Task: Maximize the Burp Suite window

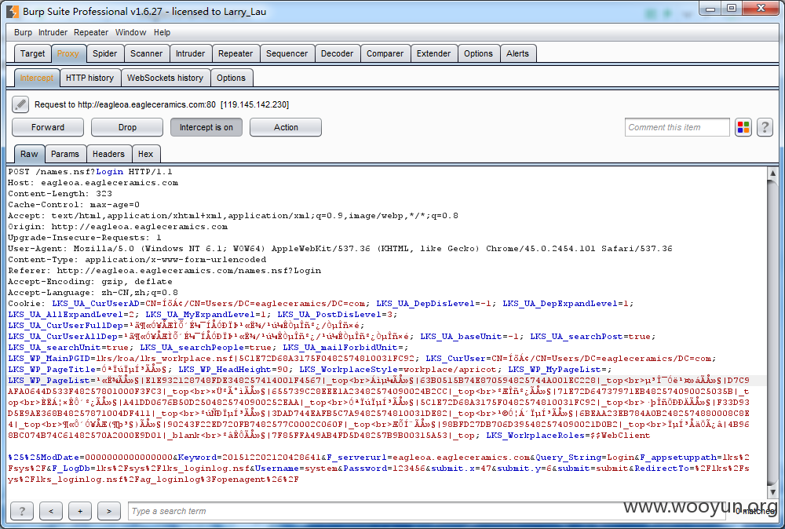Action: pyautogui.click(x=732, y=8)
